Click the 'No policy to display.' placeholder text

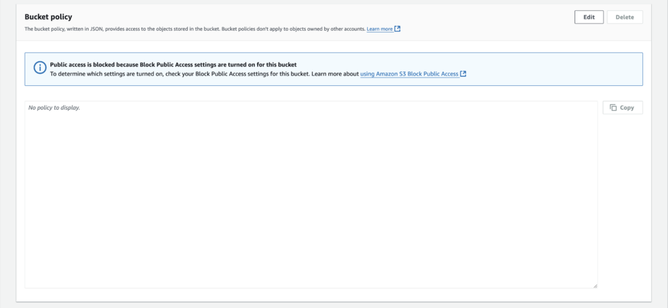pyautogui.click(x=54, y=107)
